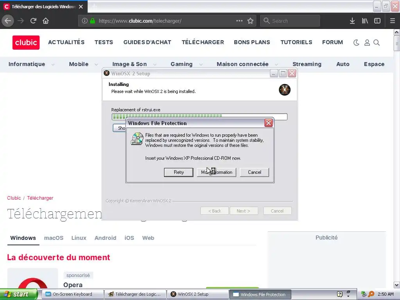Click the Firefox back arrow
This screenshot has width=400, height=300.
point(8,21)
